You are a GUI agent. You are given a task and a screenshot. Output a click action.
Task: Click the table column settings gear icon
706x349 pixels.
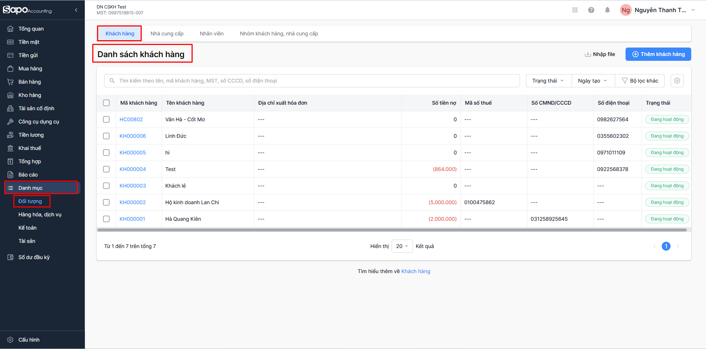(677, 81)
